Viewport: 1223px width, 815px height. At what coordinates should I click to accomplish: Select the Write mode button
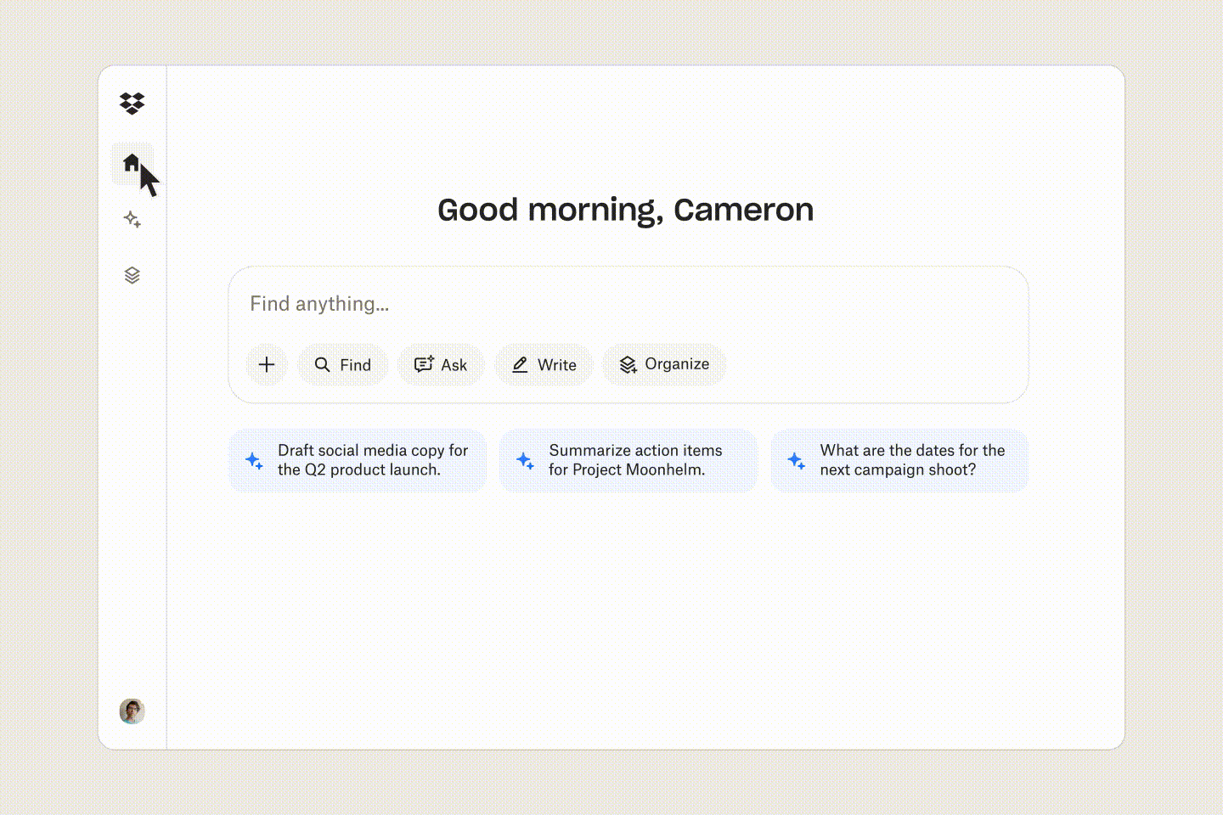544,364
